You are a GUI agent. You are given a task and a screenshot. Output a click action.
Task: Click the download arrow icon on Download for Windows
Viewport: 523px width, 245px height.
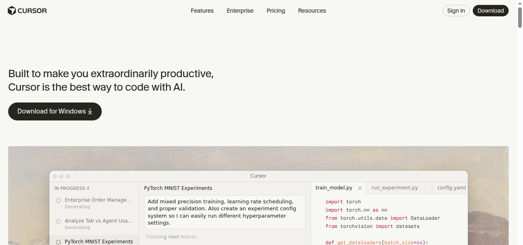pyautogui.click(x=90, y=111)
